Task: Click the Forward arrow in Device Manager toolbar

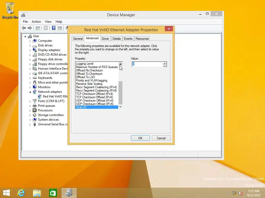Action: [x=30, y=28]
